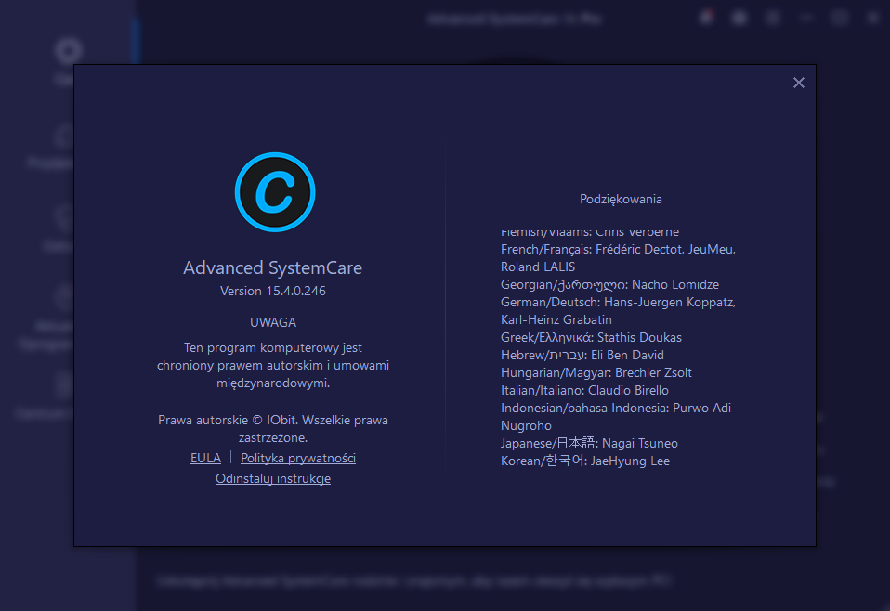This screenshot has width=890, height=611.
Task: Click the Georgian credit for Nacho Lomidze
Action: pyautogui.click(x=609, y=284)
